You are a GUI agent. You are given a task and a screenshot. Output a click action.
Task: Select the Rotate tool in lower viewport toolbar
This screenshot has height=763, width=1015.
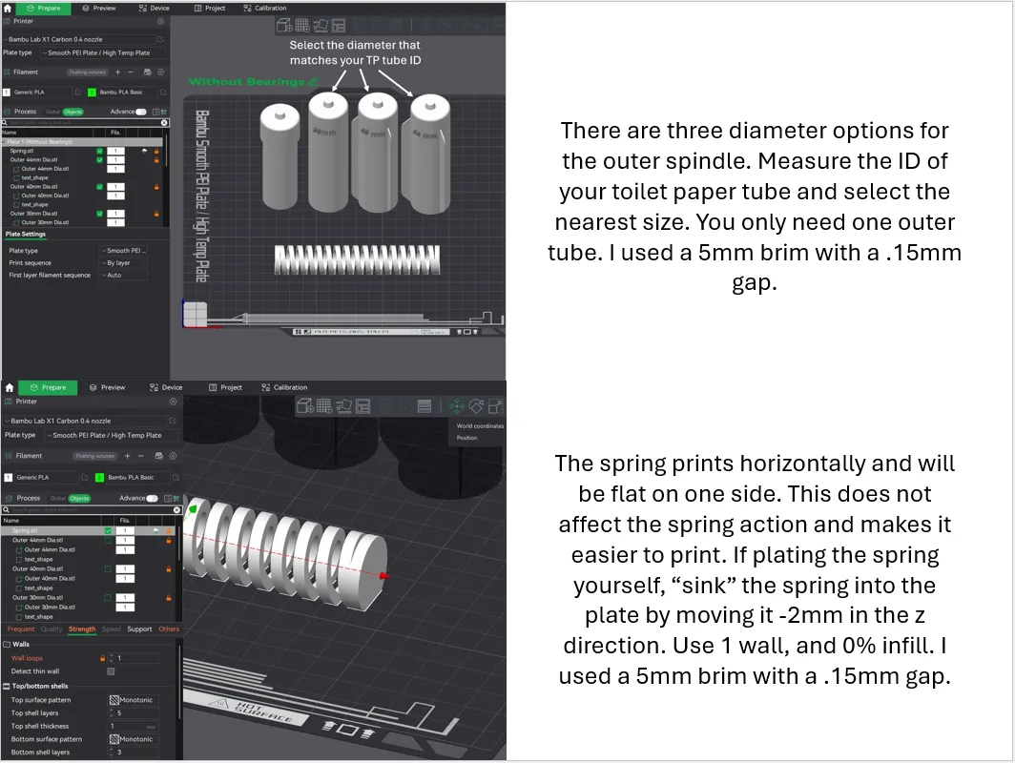(x=474, y=406)
